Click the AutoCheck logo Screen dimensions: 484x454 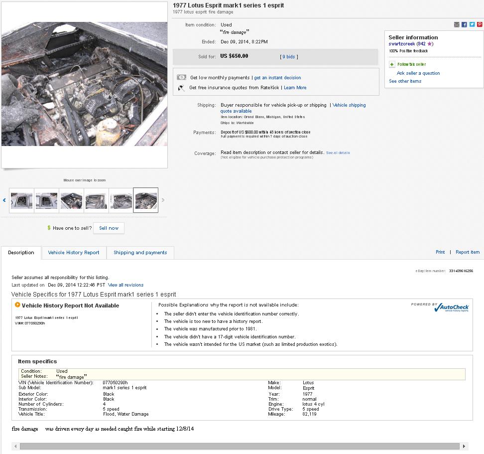[452, 307]
